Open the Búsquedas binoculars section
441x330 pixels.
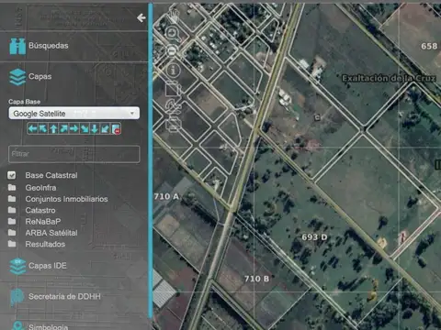pos(39,46)
